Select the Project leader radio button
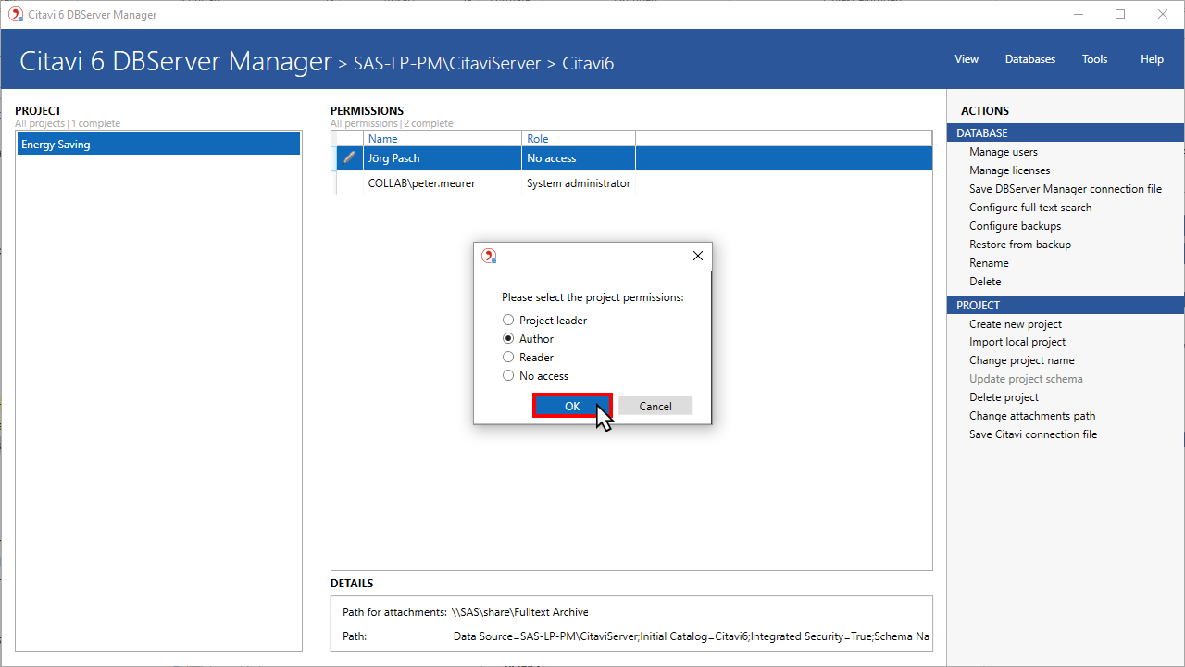 pyautogui.click(x=508, y=321)
